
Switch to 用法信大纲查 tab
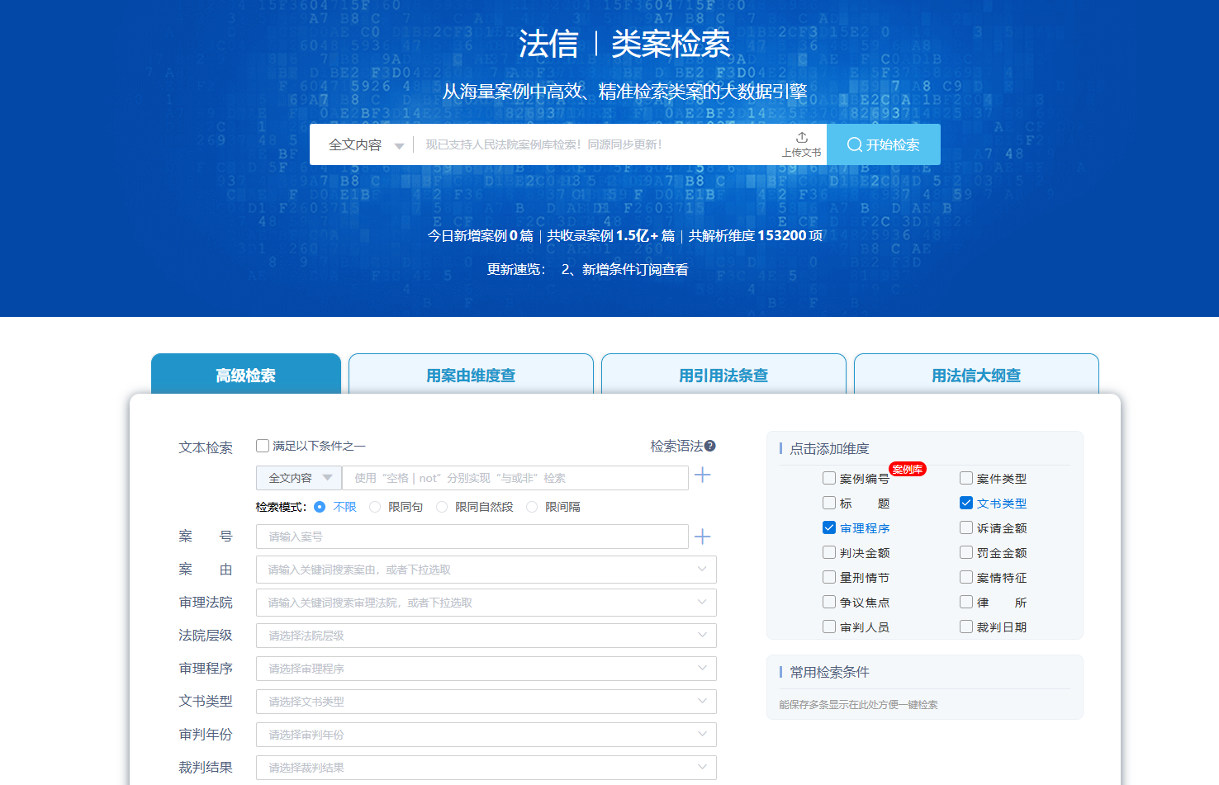pos(976,375)
